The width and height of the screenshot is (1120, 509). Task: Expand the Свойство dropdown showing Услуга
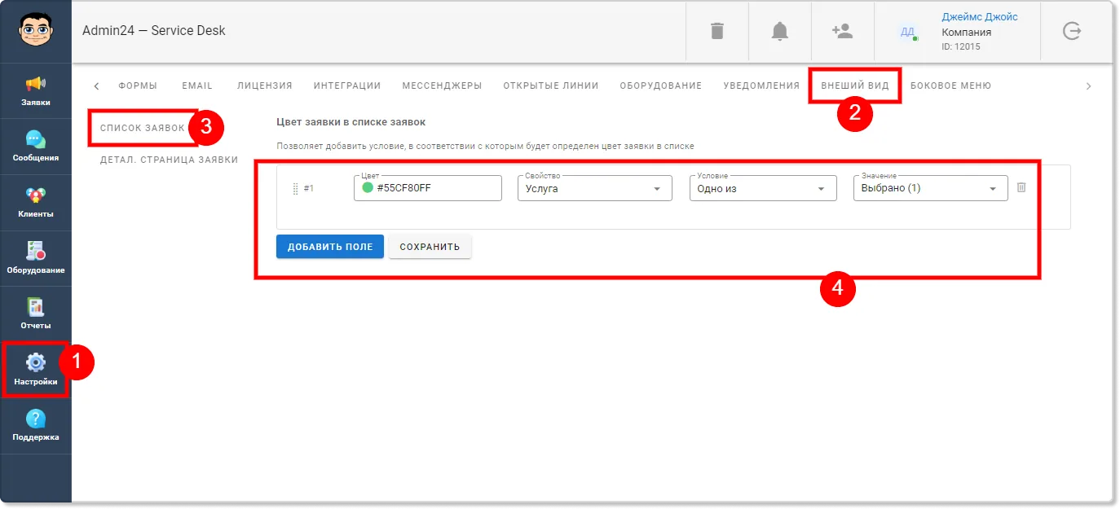click(595, 188)
